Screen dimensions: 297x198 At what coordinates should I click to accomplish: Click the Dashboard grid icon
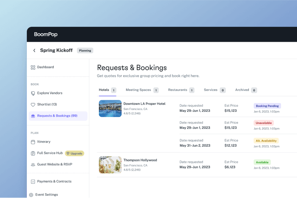[x=33, y=67]
